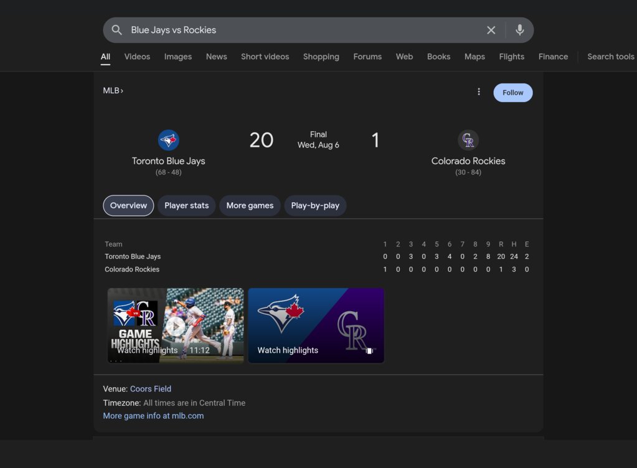Image resolution: width=637 pixels, height=468 pixels.
Task: Click the search magnifier icon
Action: pos(116,30)
